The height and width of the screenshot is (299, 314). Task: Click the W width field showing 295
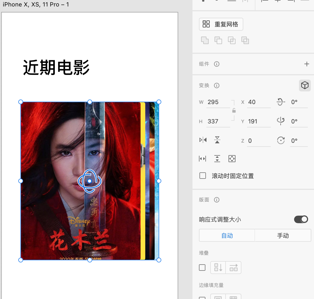pyautogui.click(x=218, y=102)
